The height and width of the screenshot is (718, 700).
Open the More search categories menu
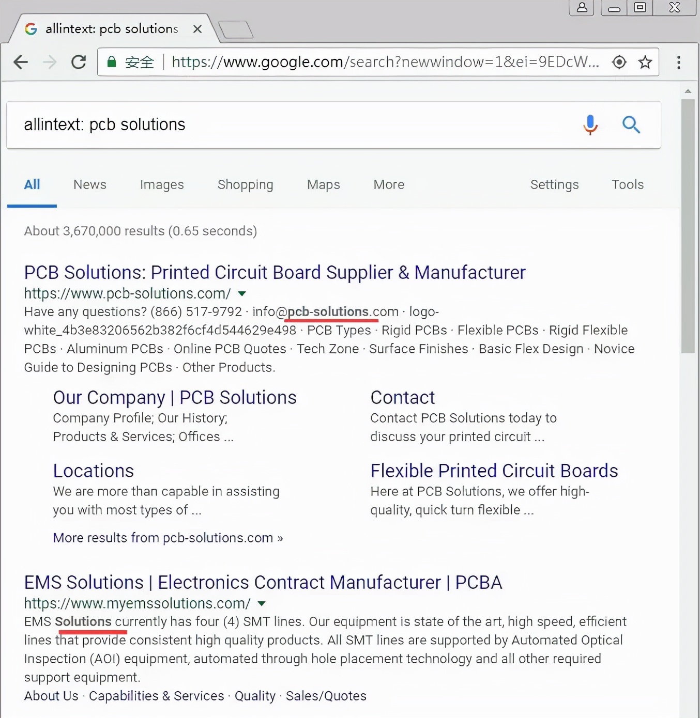pos(389,184)
